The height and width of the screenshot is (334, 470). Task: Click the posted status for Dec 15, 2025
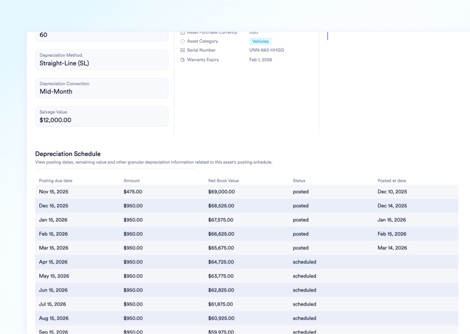[x=301, y=206]
